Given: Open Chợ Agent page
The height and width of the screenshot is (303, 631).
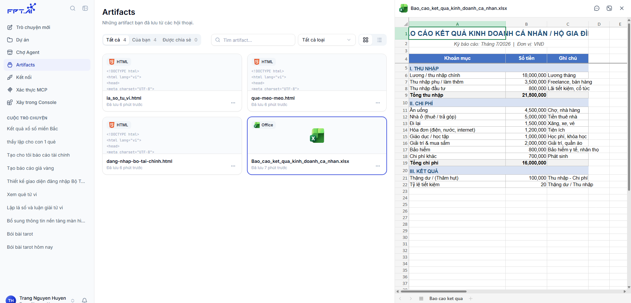Looking at the screenshot, I should pos(47,52).
